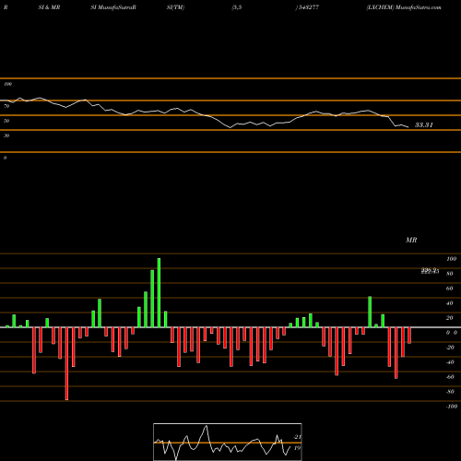Click the MR axis label 40
This screenshot has width=461, height=461.
[450, 303]
